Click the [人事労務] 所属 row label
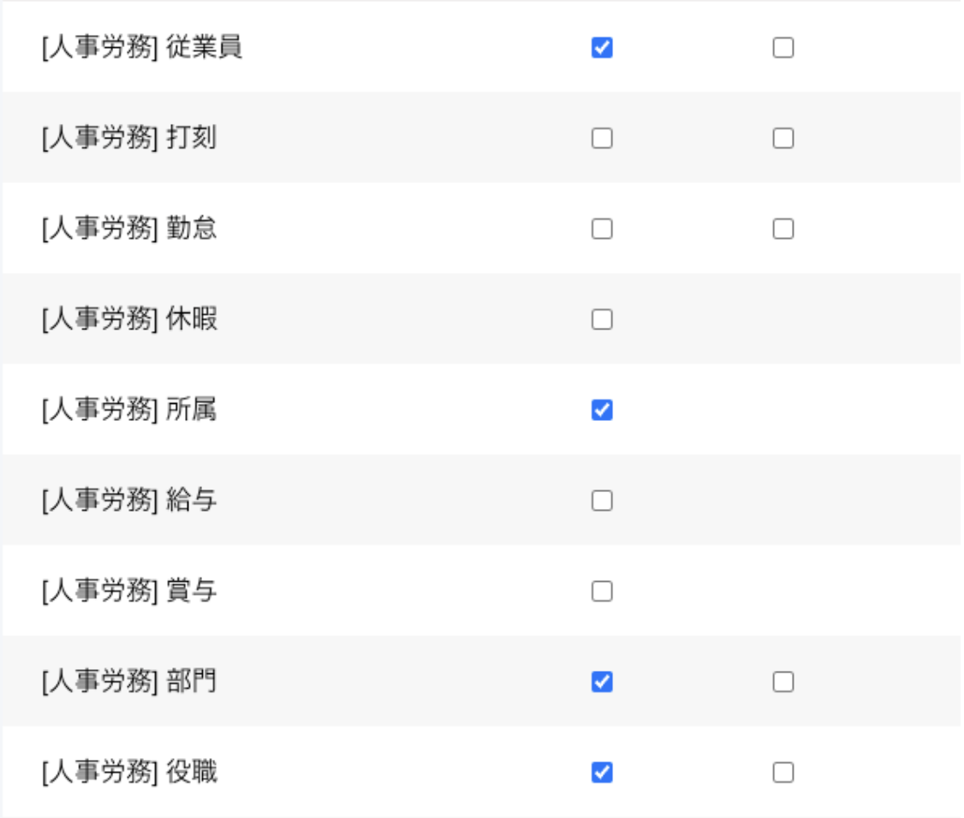The height and width of the screenshot is (818, 964). (129, 411)
